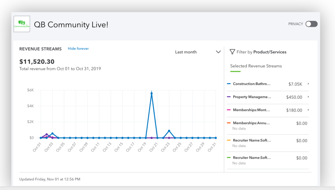This screenshot has width=335, height=190.
Task: Click the REVENUE STREAMS heading
Action: [40, 49]
